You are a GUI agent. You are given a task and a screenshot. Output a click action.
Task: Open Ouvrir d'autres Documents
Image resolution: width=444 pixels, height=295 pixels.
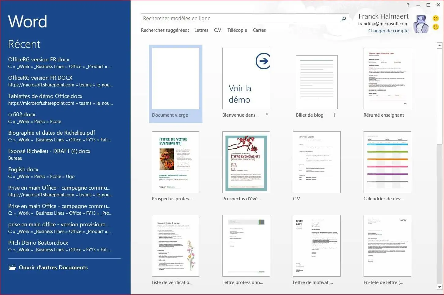(53, 268)
